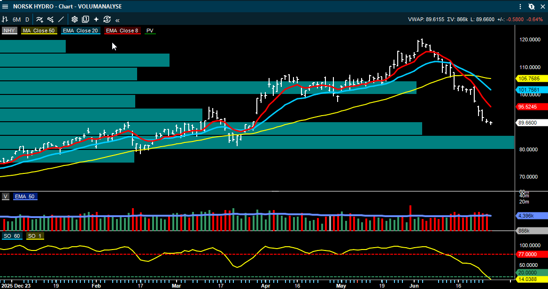Viewport: 548px width, 289px height.
Task: Click the VWAP: 89.6155 readout
Action: click(426, 20)
